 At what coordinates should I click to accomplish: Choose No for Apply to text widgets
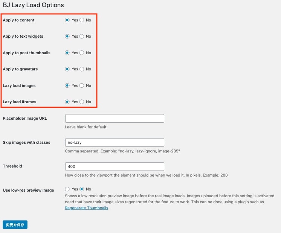[x=82, y=37]
